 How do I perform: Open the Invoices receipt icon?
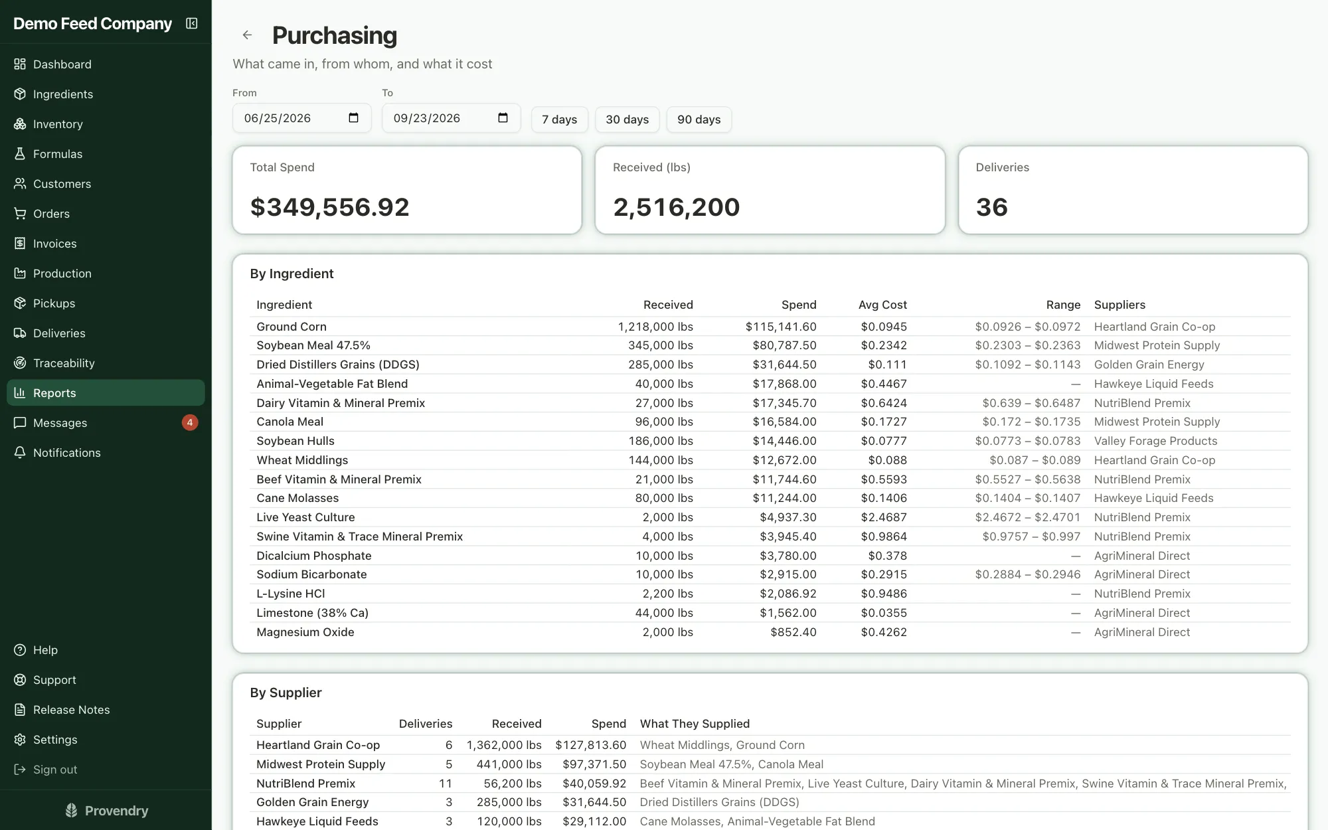(20, 243)
